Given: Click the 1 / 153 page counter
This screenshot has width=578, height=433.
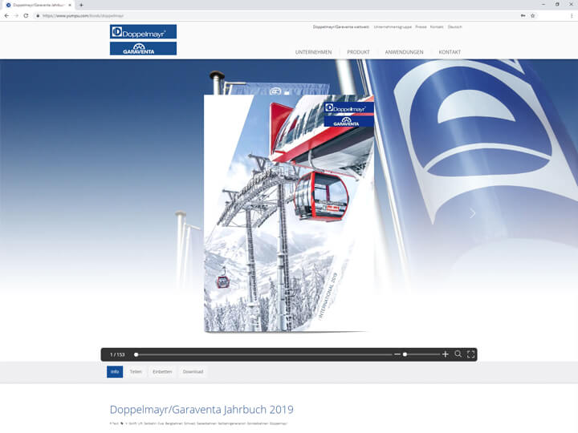Looking at the screenshot, I should coord(117,354).
